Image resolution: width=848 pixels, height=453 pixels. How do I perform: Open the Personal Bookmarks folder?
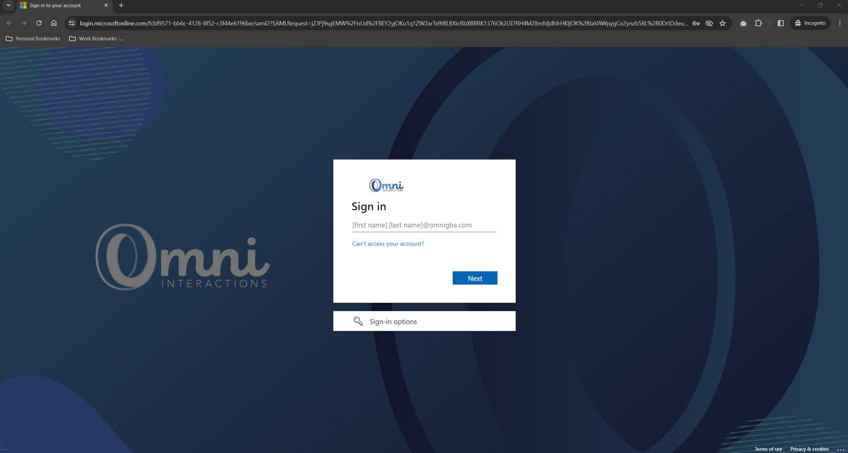(x=32, y=38)
